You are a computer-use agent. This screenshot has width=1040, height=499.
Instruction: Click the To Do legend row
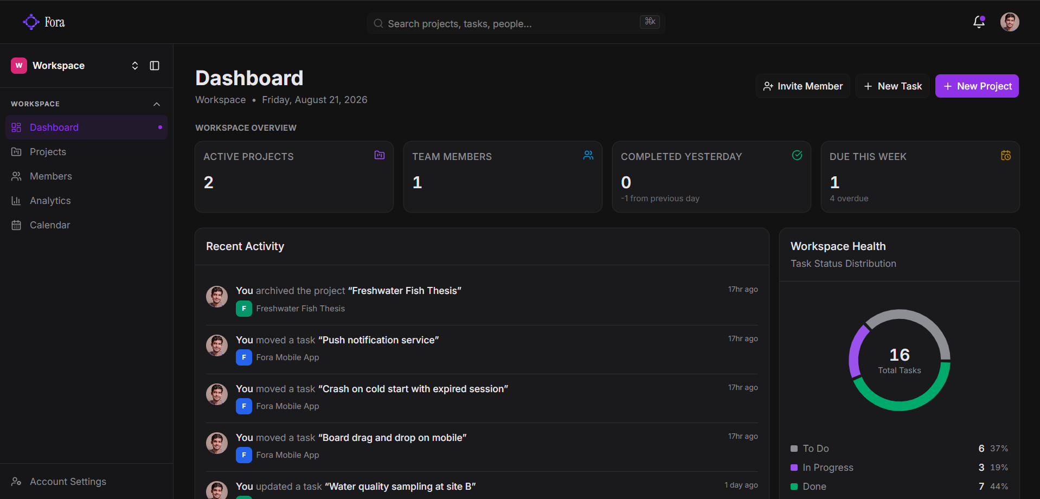click(899, 449)
